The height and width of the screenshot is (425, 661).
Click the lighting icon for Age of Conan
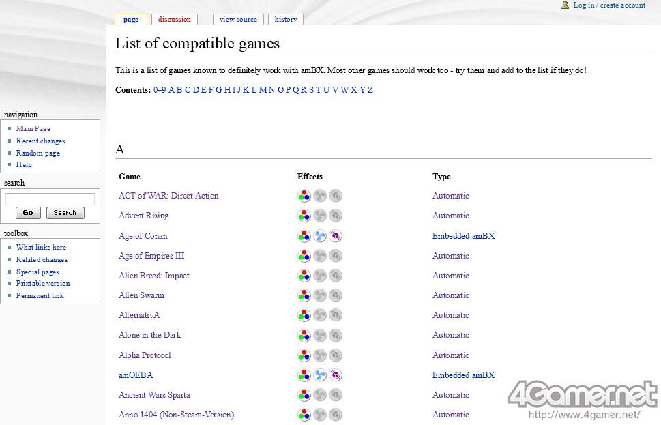click(304, 235)
